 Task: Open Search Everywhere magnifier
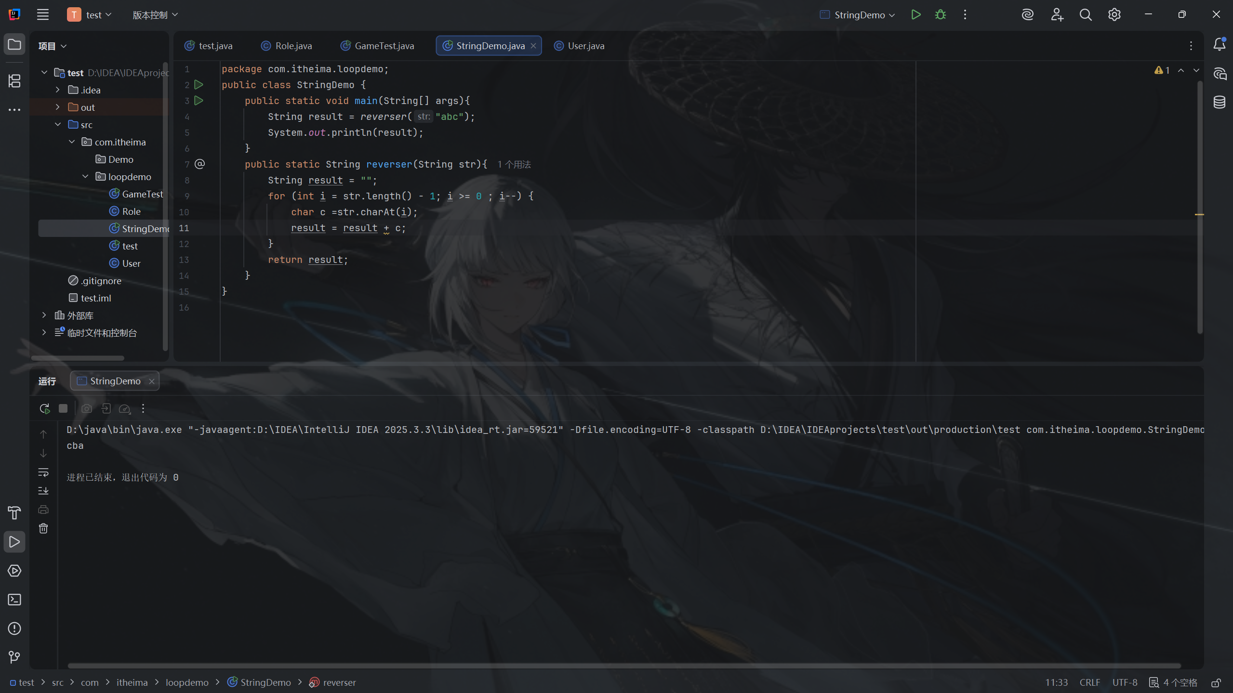[1085, 14]
